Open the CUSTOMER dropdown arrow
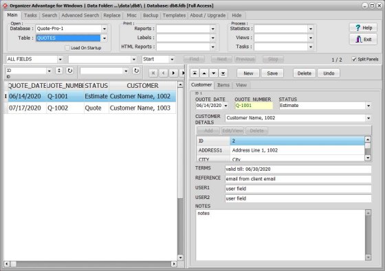Image resolution: width=385 pixels, height=271 pixels. click(368, 118)
